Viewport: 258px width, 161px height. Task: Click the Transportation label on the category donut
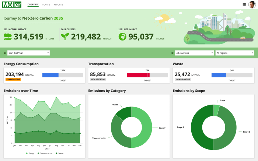coord(99,138)
